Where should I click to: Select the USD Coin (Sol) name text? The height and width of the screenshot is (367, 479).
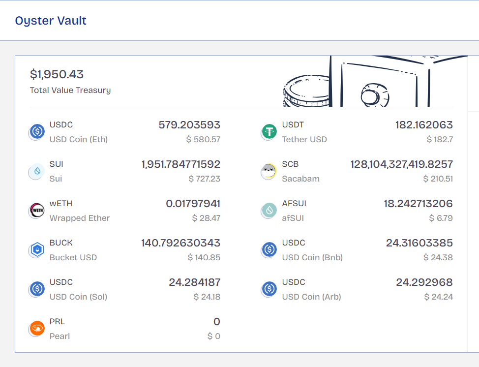[78, 297]
